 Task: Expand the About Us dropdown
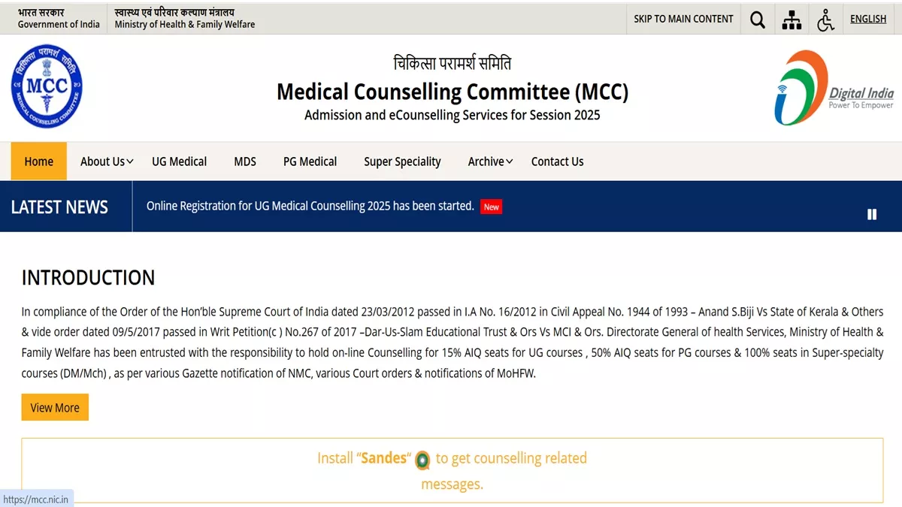click(107, 161)
